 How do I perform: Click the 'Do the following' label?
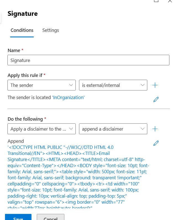(25, 119)
